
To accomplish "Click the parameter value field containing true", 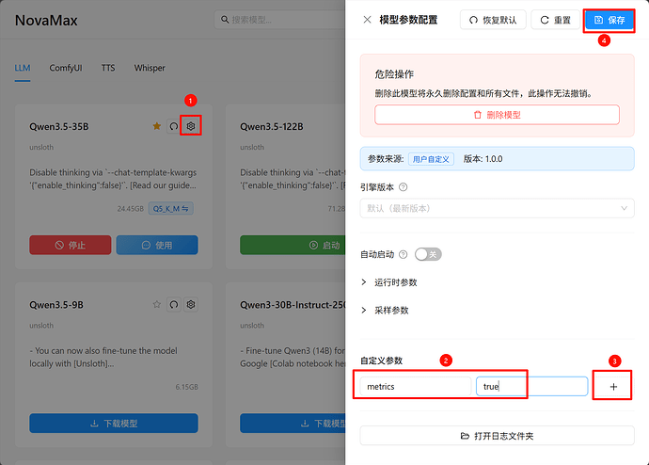I will pos(531,386).
